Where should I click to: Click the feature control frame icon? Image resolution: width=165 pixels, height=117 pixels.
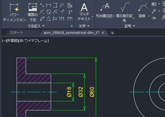[x=154, y=4]
